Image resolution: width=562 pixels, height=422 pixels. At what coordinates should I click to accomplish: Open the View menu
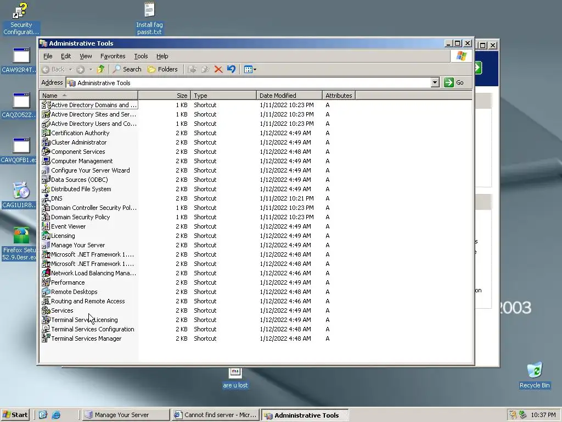(x=86, y=56)
